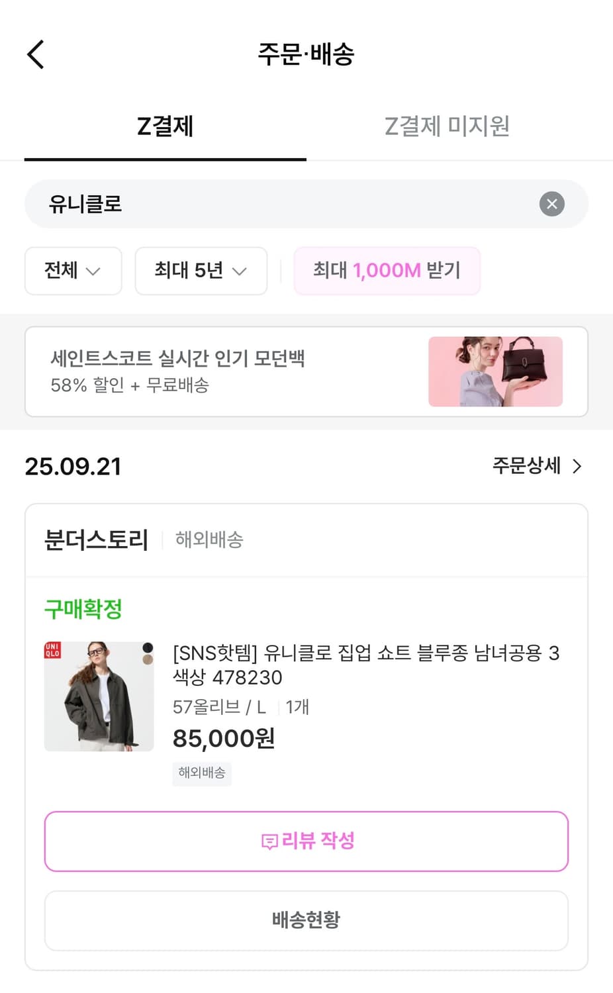Viewport: 613px width, 993px height.
Task: Tap the 해외배송 tag below the price
Action: pos(202,773)
